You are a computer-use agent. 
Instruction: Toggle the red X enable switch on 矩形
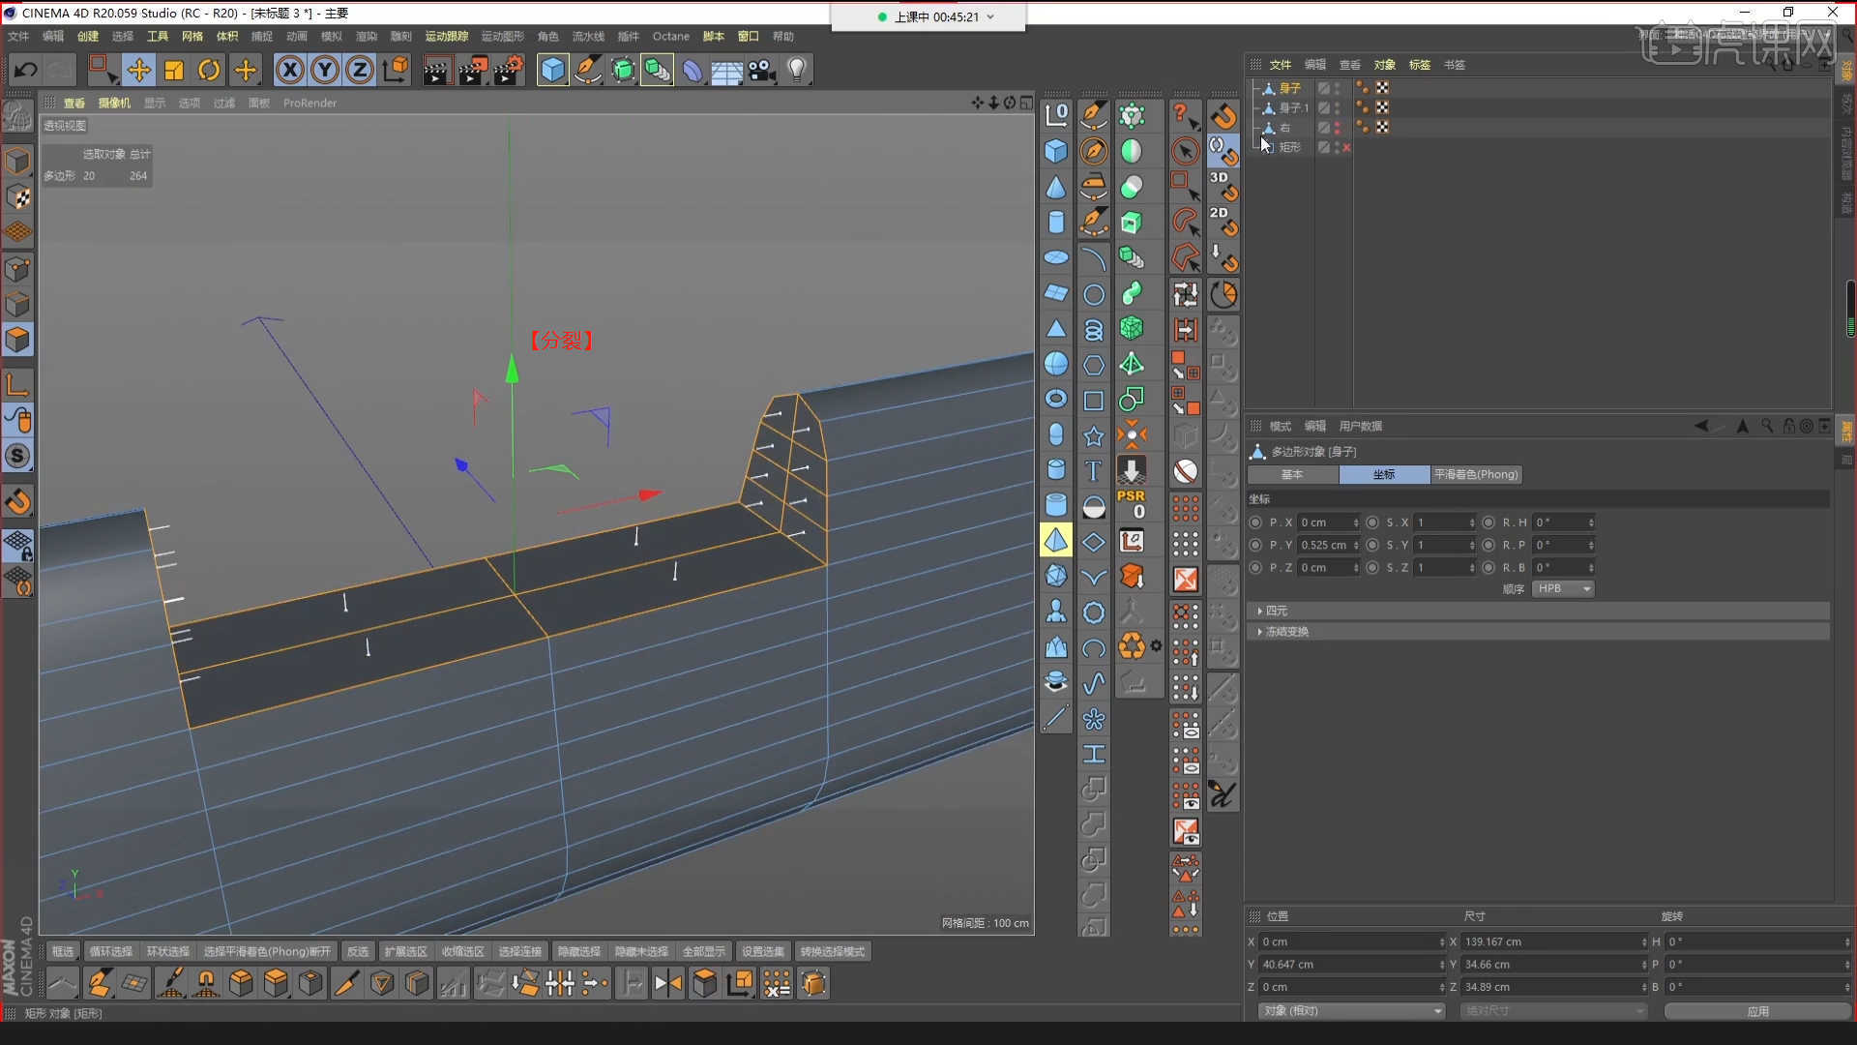(1346, 147)
